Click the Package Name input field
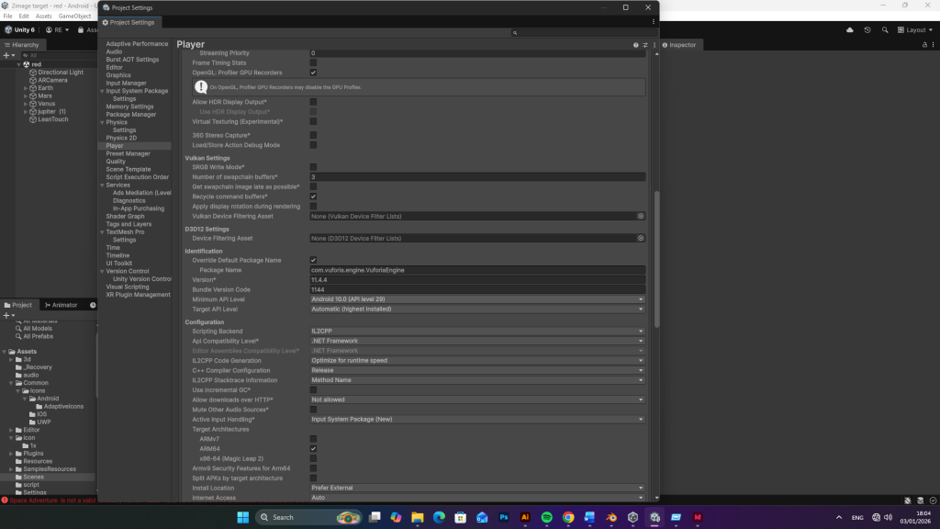 477,270
